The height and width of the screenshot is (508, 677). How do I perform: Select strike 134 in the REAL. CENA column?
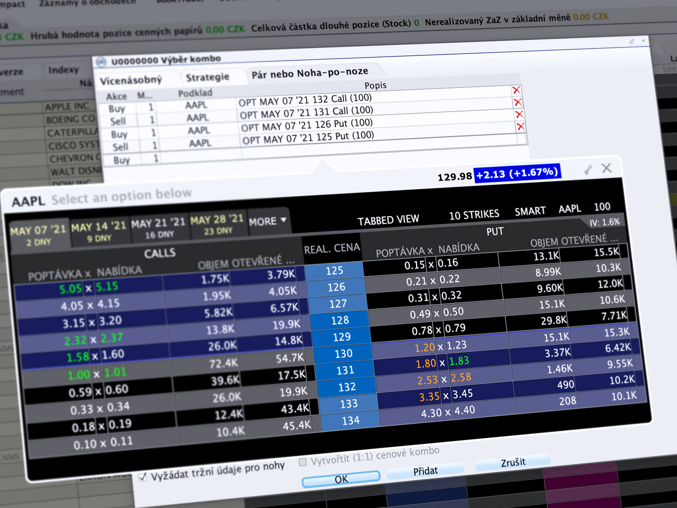351,421
